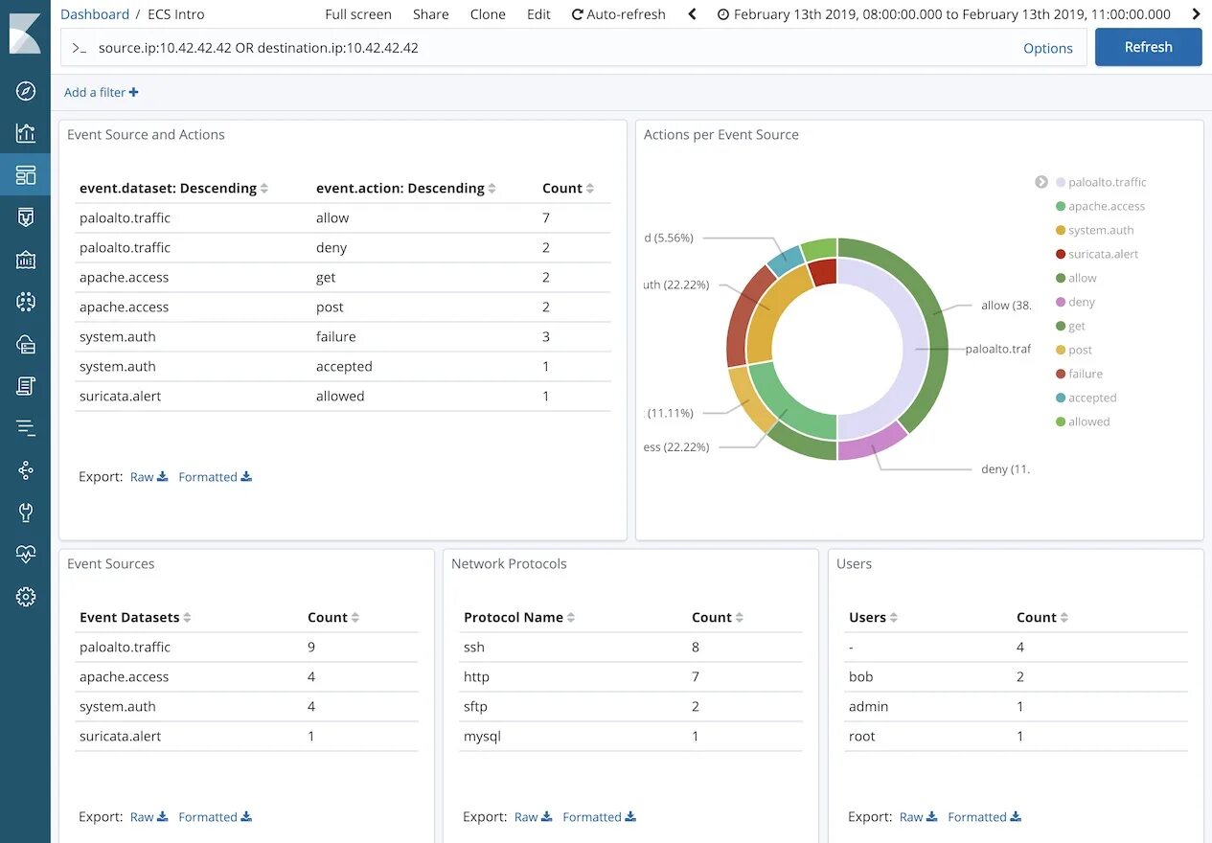Open Management from the gear sidebar icon
1212x843 pixels.
(x=26, y=597)
